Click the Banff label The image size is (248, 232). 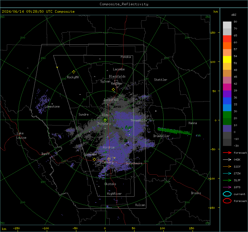pyautogui.click(x=45, y=154)
